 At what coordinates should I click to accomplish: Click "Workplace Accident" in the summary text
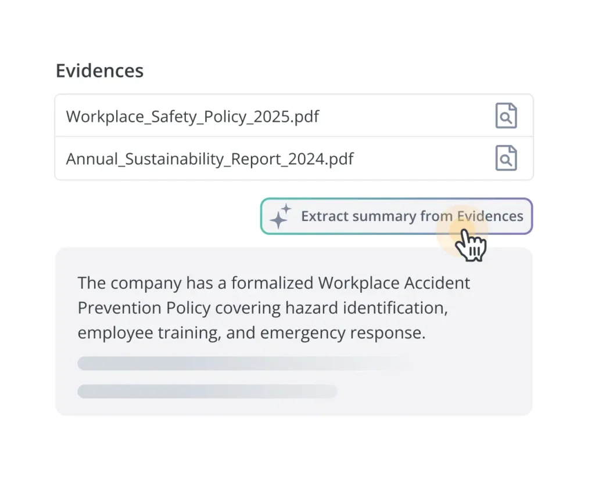[394, 283]
